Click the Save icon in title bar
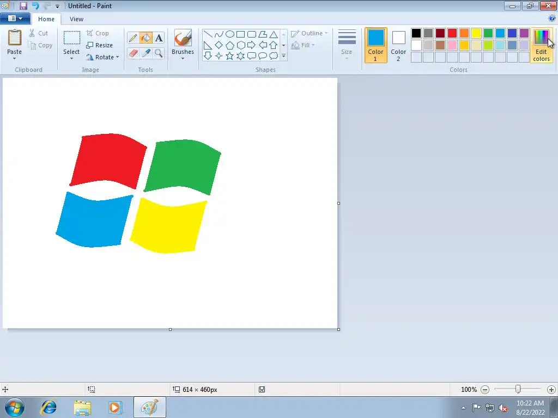The image size is (558, 418). 23,5
